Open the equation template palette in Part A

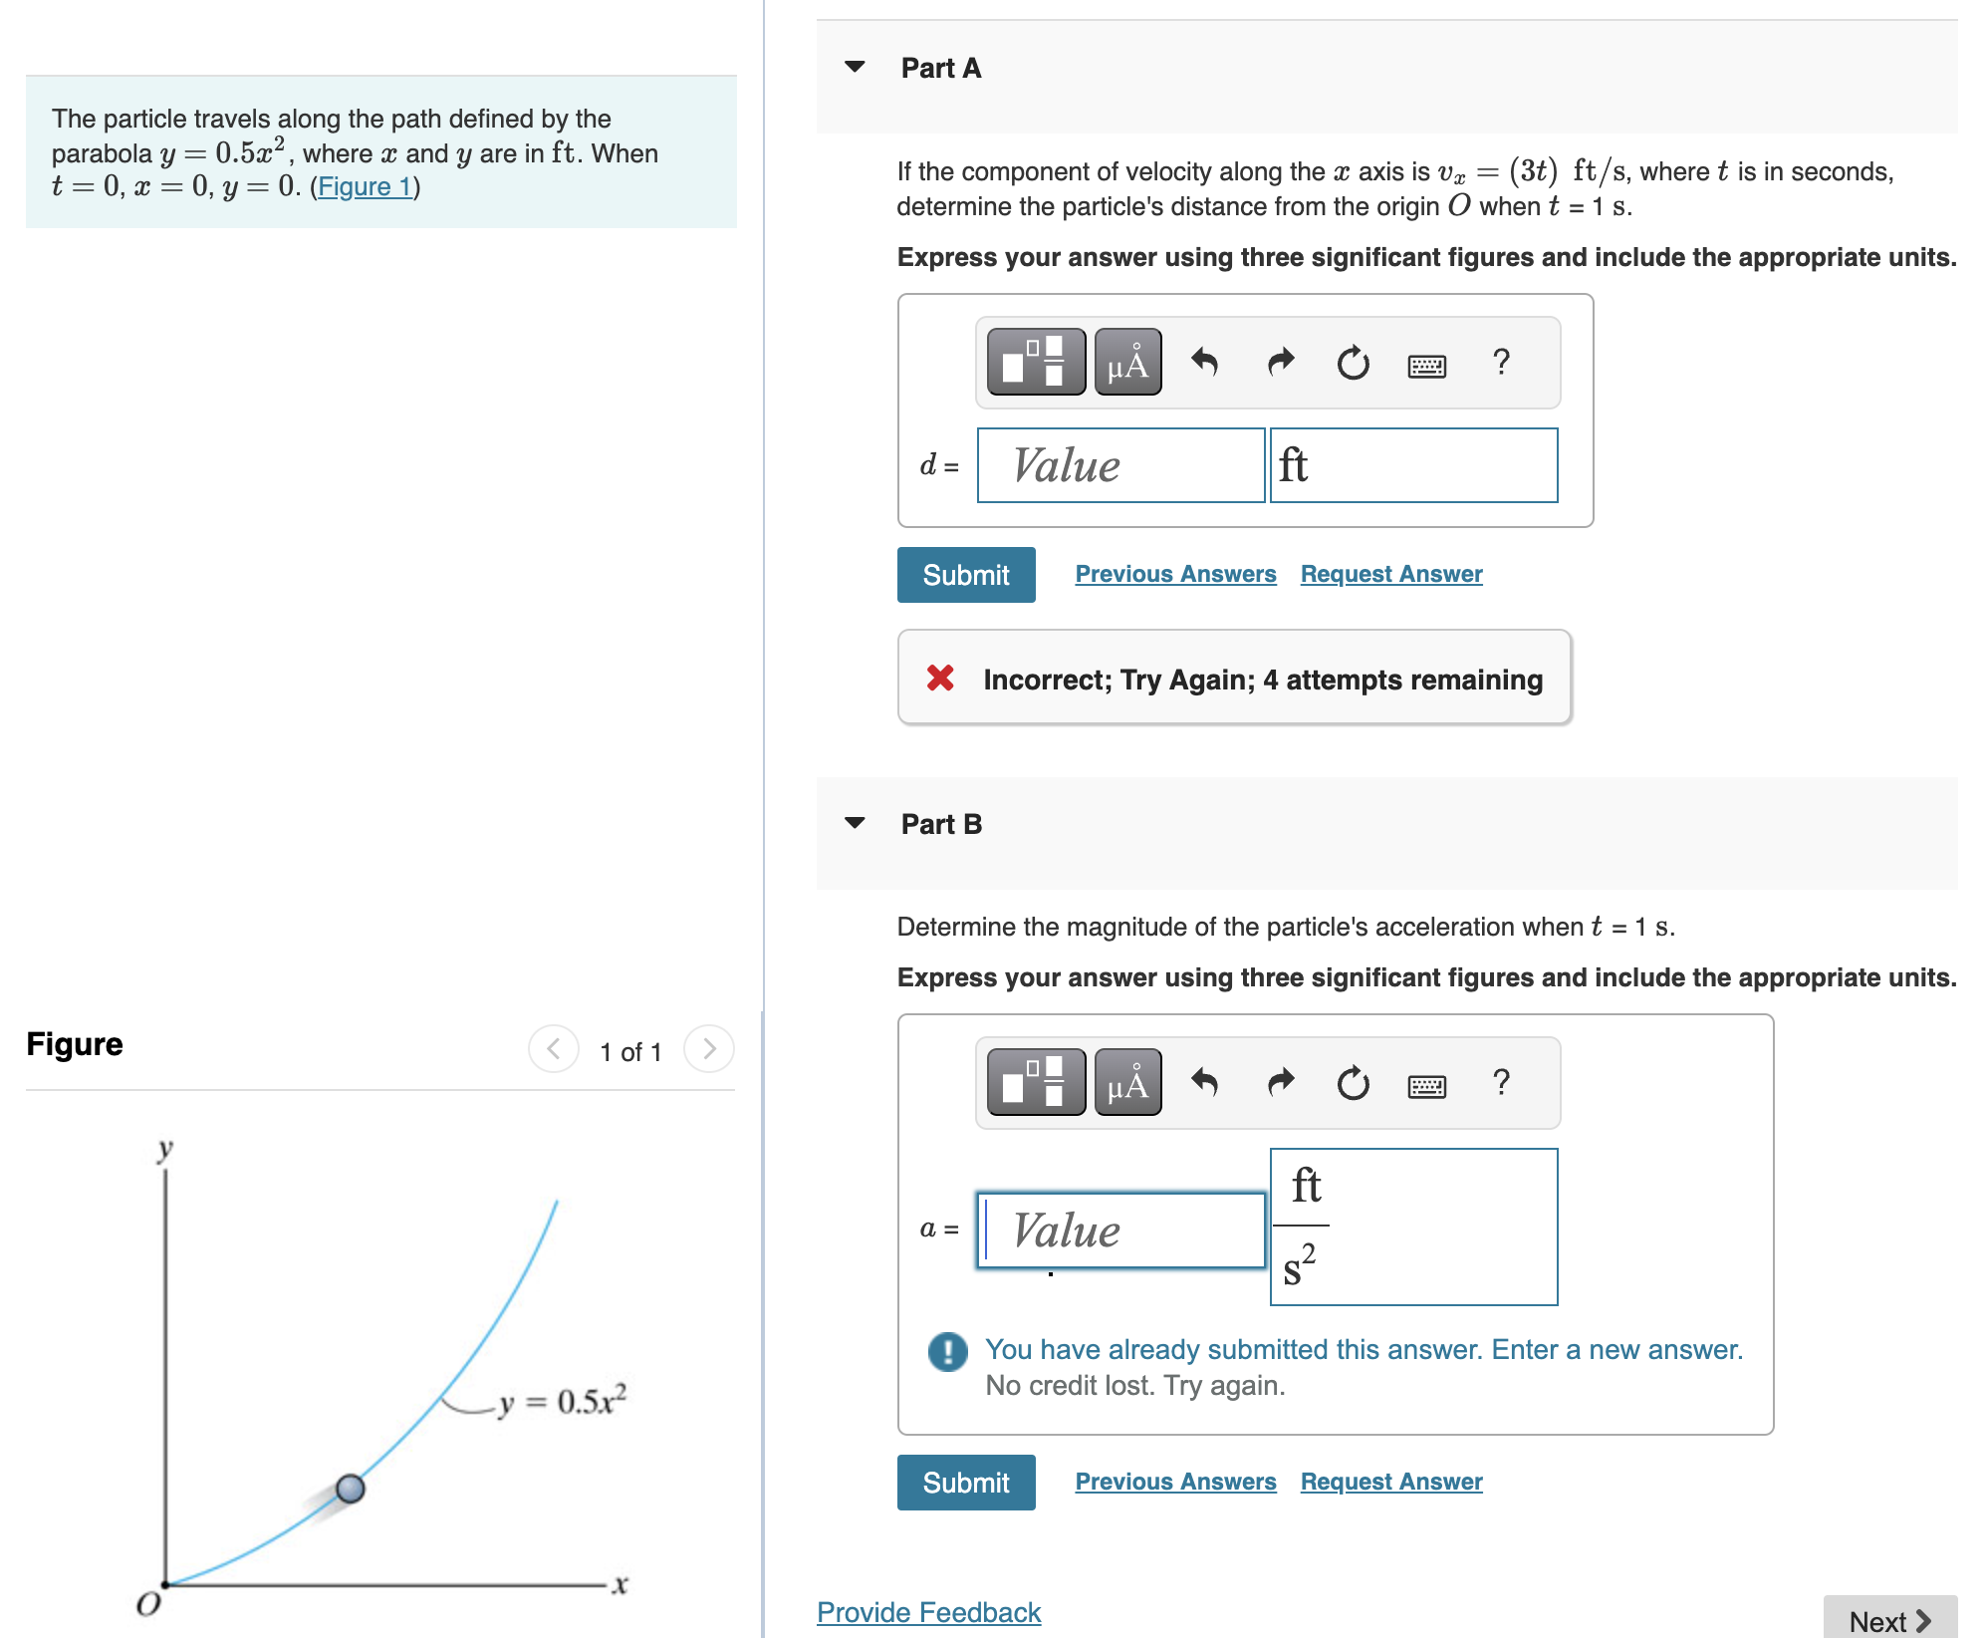[1035, 362]
